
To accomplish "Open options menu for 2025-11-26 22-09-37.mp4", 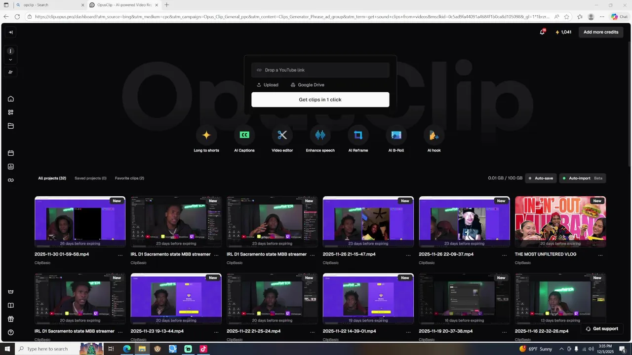I will click(x=504, y=255).
